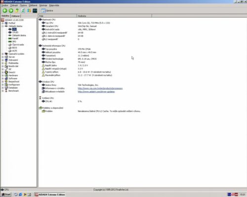Screen dimensions: 247x197
Task: Click the green Back arrow toolbar button
Action: pos(5,11)
